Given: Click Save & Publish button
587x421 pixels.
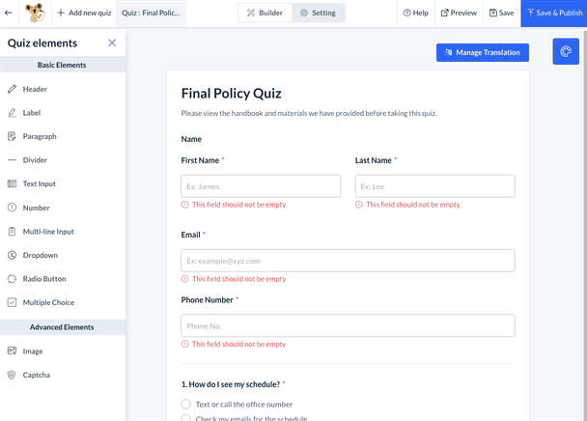Looking at the screenshot, I should (x=554, y=14).
